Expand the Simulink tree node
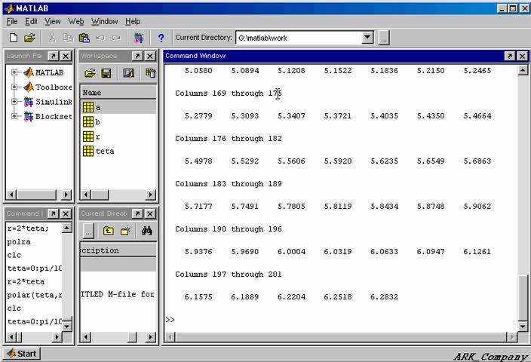This screenshot has height=362, width=531. [x=14, y=101]
